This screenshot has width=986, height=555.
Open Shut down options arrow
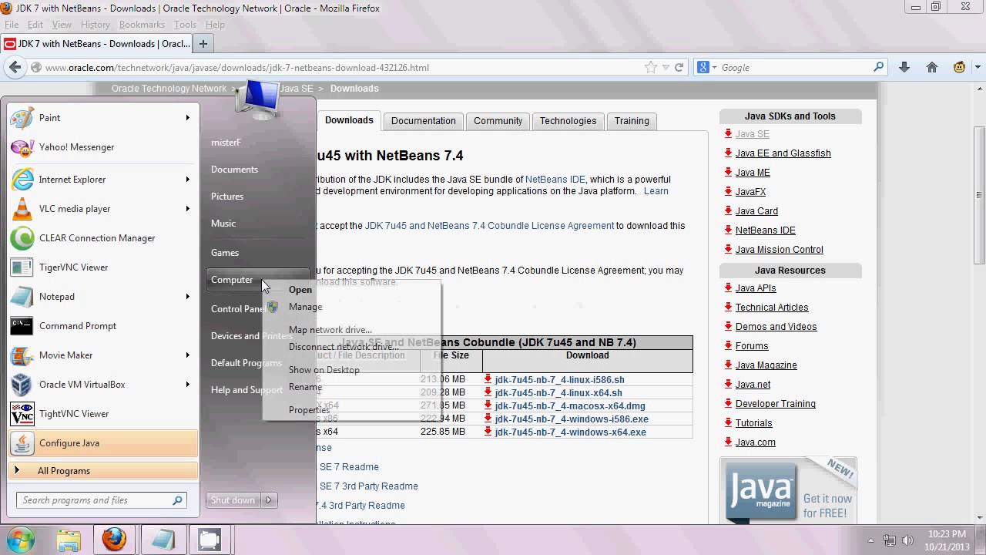(x=268, y=500)
